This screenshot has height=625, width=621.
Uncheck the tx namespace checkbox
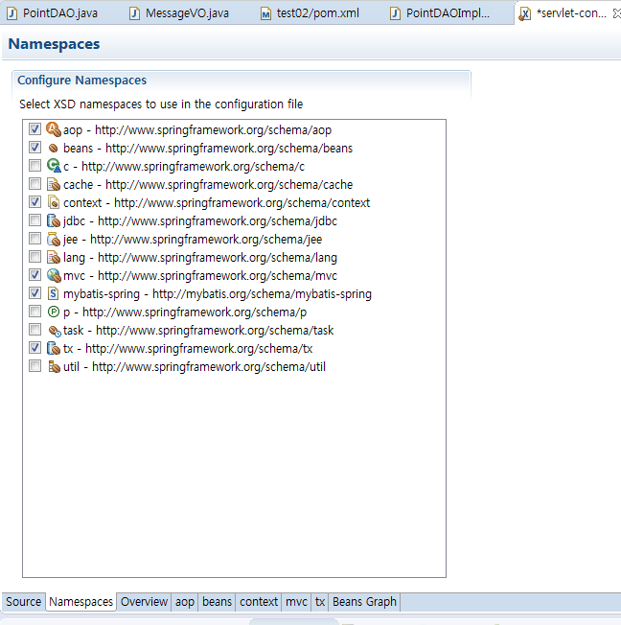point(34,348)
